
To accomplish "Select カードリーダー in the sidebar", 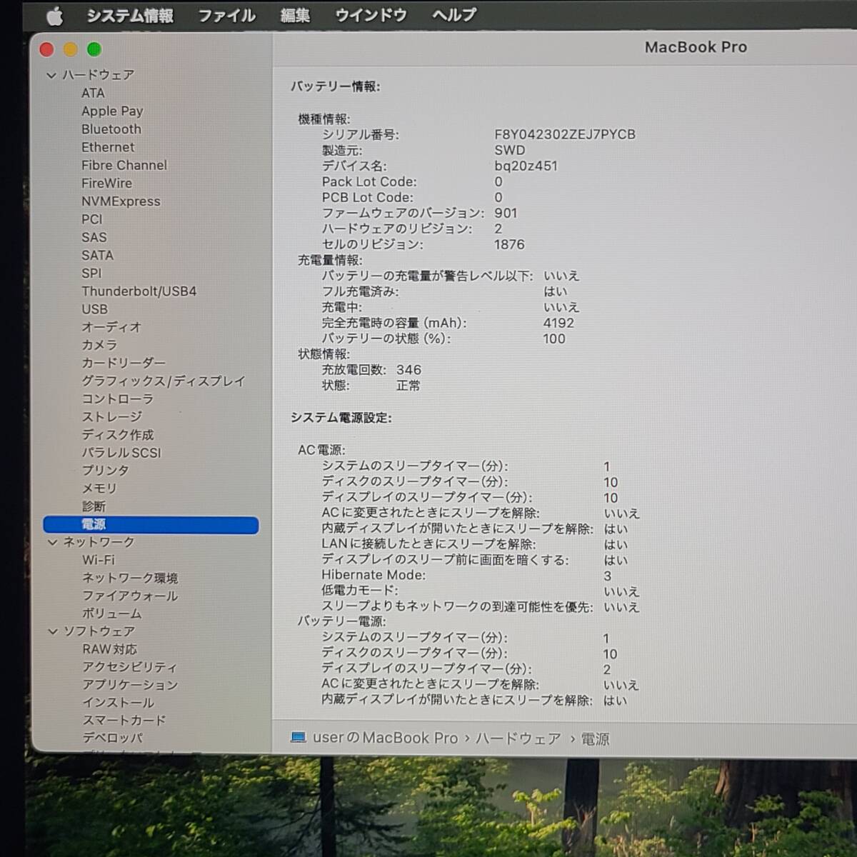I will point(124,363).
